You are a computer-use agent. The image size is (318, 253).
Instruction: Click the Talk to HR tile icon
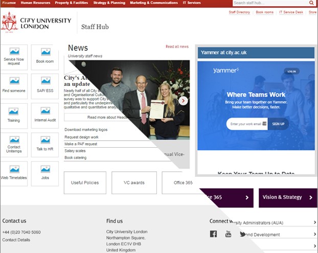coord(46,140)
